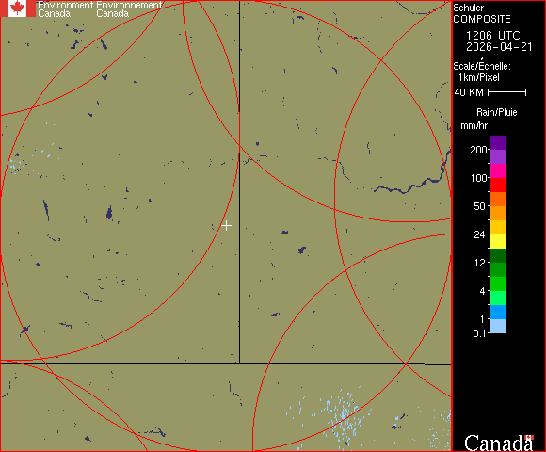Image resolution: width=546 pixels, height=452 pixels.
Task: Click the Environment Canada header text
Action: click(x=100, y=9)
